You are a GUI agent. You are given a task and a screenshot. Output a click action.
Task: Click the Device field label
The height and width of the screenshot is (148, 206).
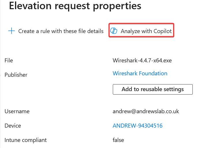[x=13, y=126]
